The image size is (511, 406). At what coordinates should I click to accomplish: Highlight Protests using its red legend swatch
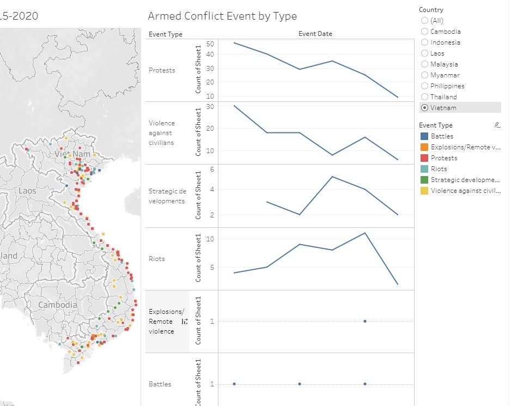pyautogui.click(x=424, y=158)
